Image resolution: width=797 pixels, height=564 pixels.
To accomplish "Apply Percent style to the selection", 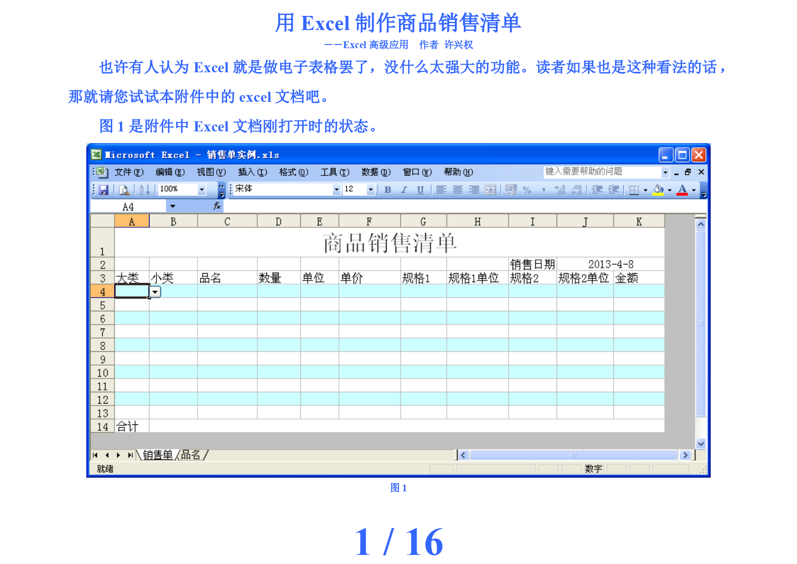I will point(527,190).
